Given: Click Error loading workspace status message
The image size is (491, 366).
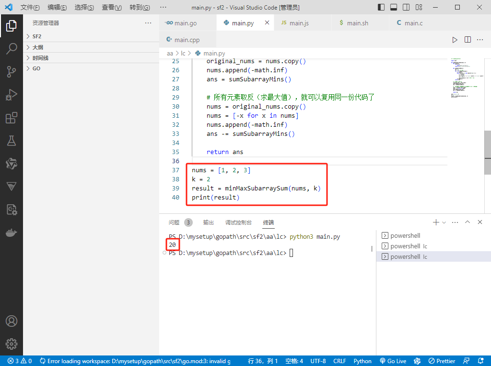Looking at the screenshot, I should click(135, 361).
